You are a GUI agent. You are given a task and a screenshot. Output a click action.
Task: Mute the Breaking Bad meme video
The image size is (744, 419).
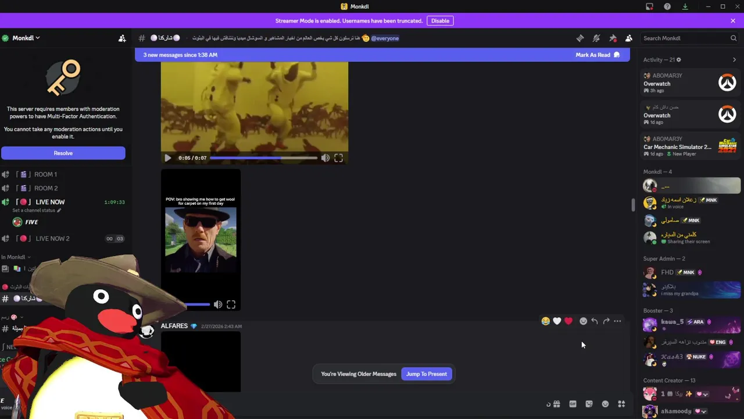click(x=218, y=304)
